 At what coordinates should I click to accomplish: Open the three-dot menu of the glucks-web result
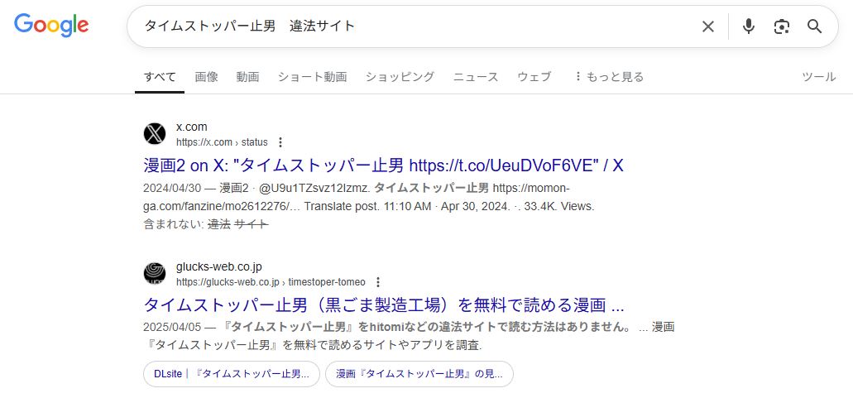click(378, 282)
